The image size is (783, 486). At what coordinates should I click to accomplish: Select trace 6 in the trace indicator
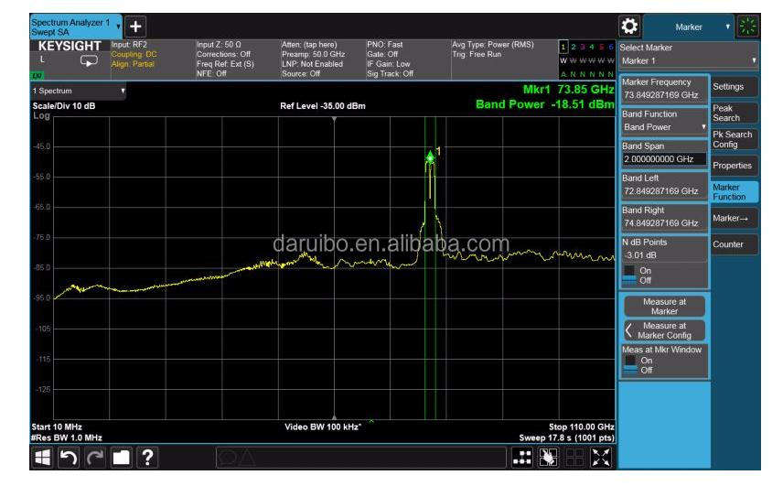coord(610,47)
